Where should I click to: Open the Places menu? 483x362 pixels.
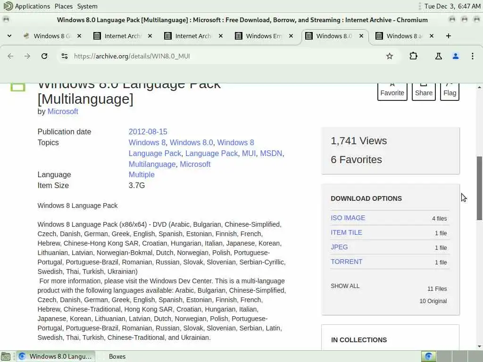(64, 6)
